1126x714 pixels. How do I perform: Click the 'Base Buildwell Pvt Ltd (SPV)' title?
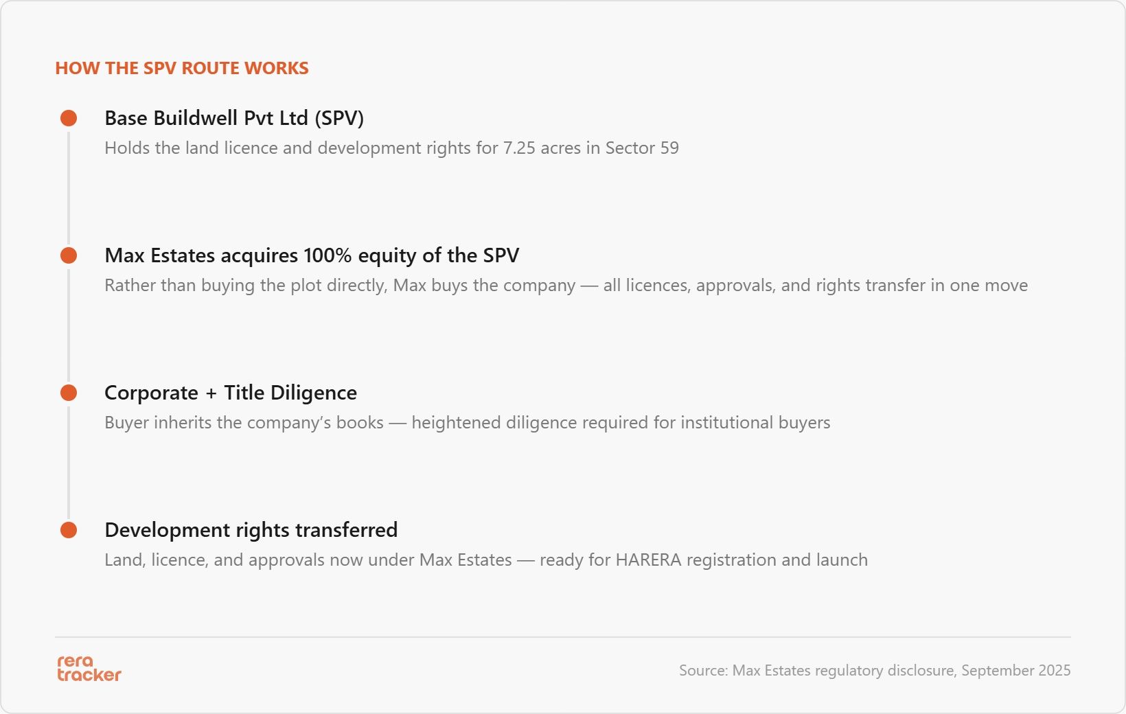[234, 118]
